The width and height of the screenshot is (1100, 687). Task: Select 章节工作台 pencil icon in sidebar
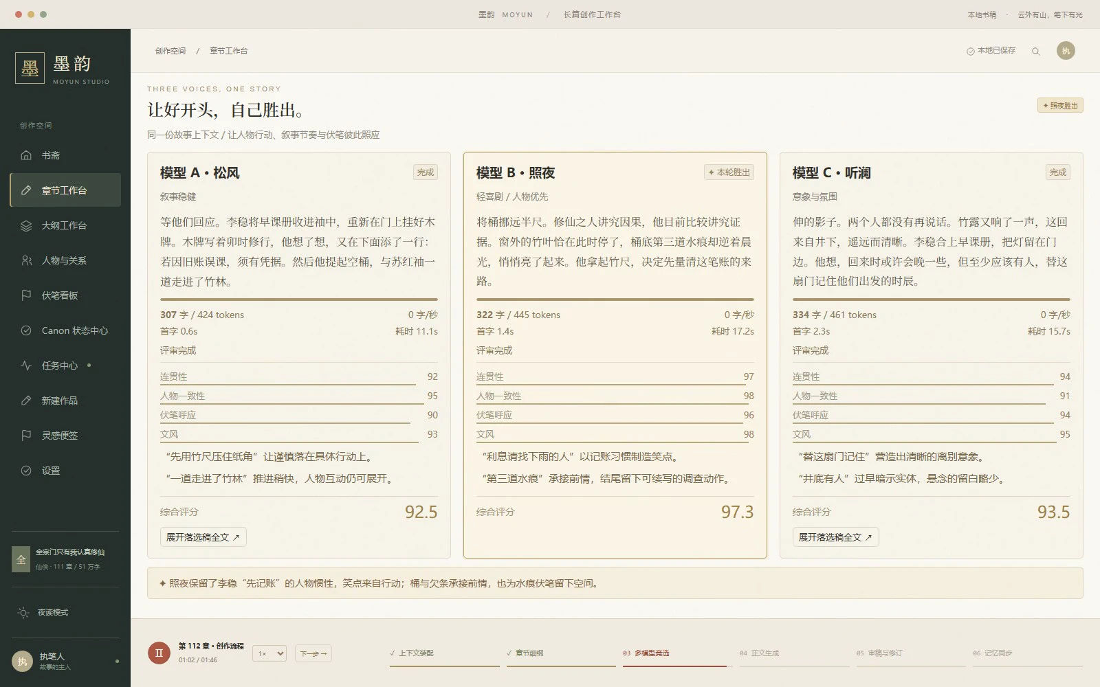click(26, 190)
